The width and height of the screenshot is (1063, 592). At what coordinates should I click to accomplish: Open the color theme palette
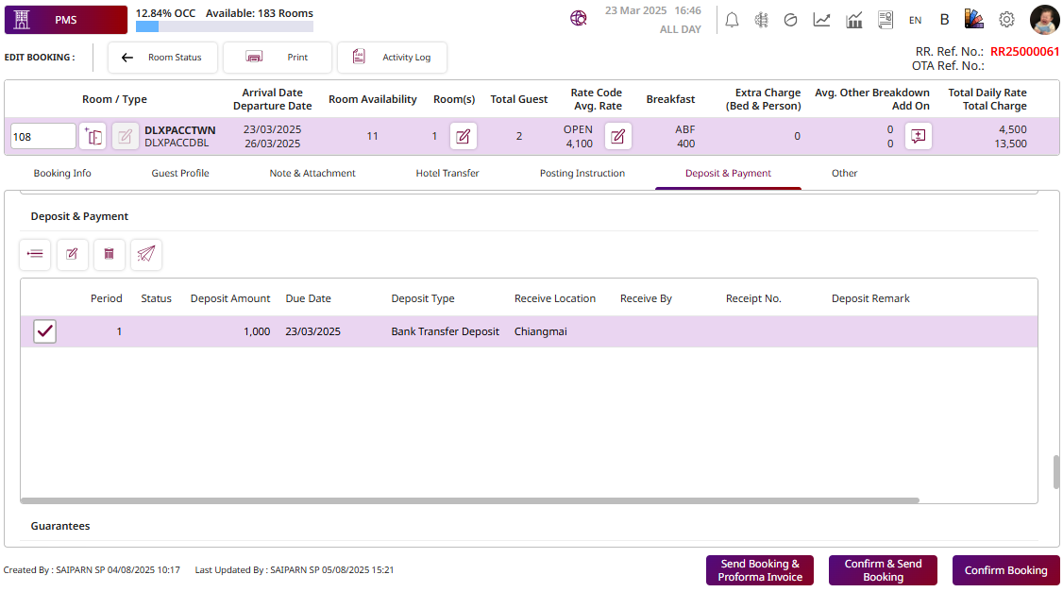click(x=974, y=20)
